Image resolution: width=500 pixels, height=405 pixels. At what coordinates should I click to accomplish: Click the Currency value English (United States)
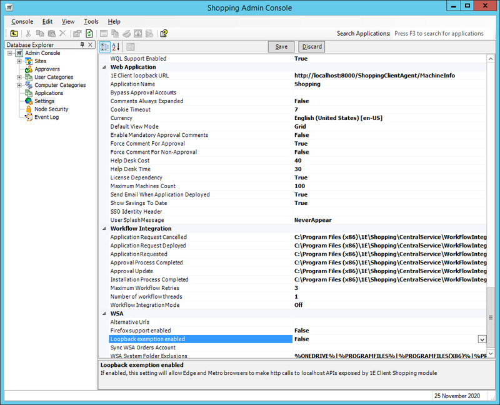(338, 118)
